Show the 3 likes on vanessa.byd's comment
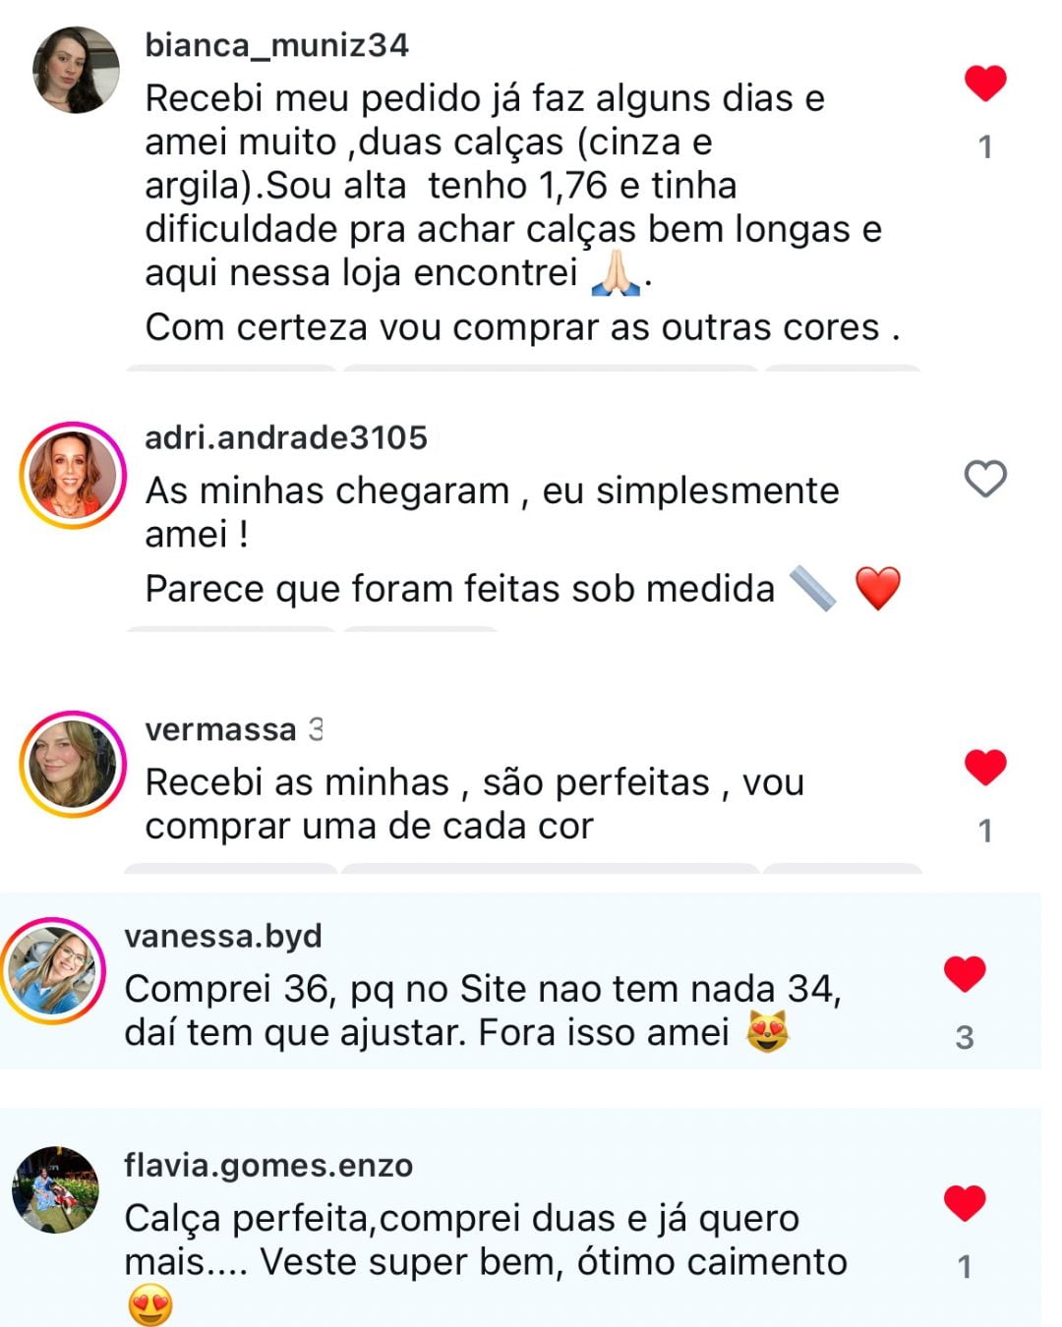Viewport: 1062px width, 1327px height. [x=964, y=1037]
